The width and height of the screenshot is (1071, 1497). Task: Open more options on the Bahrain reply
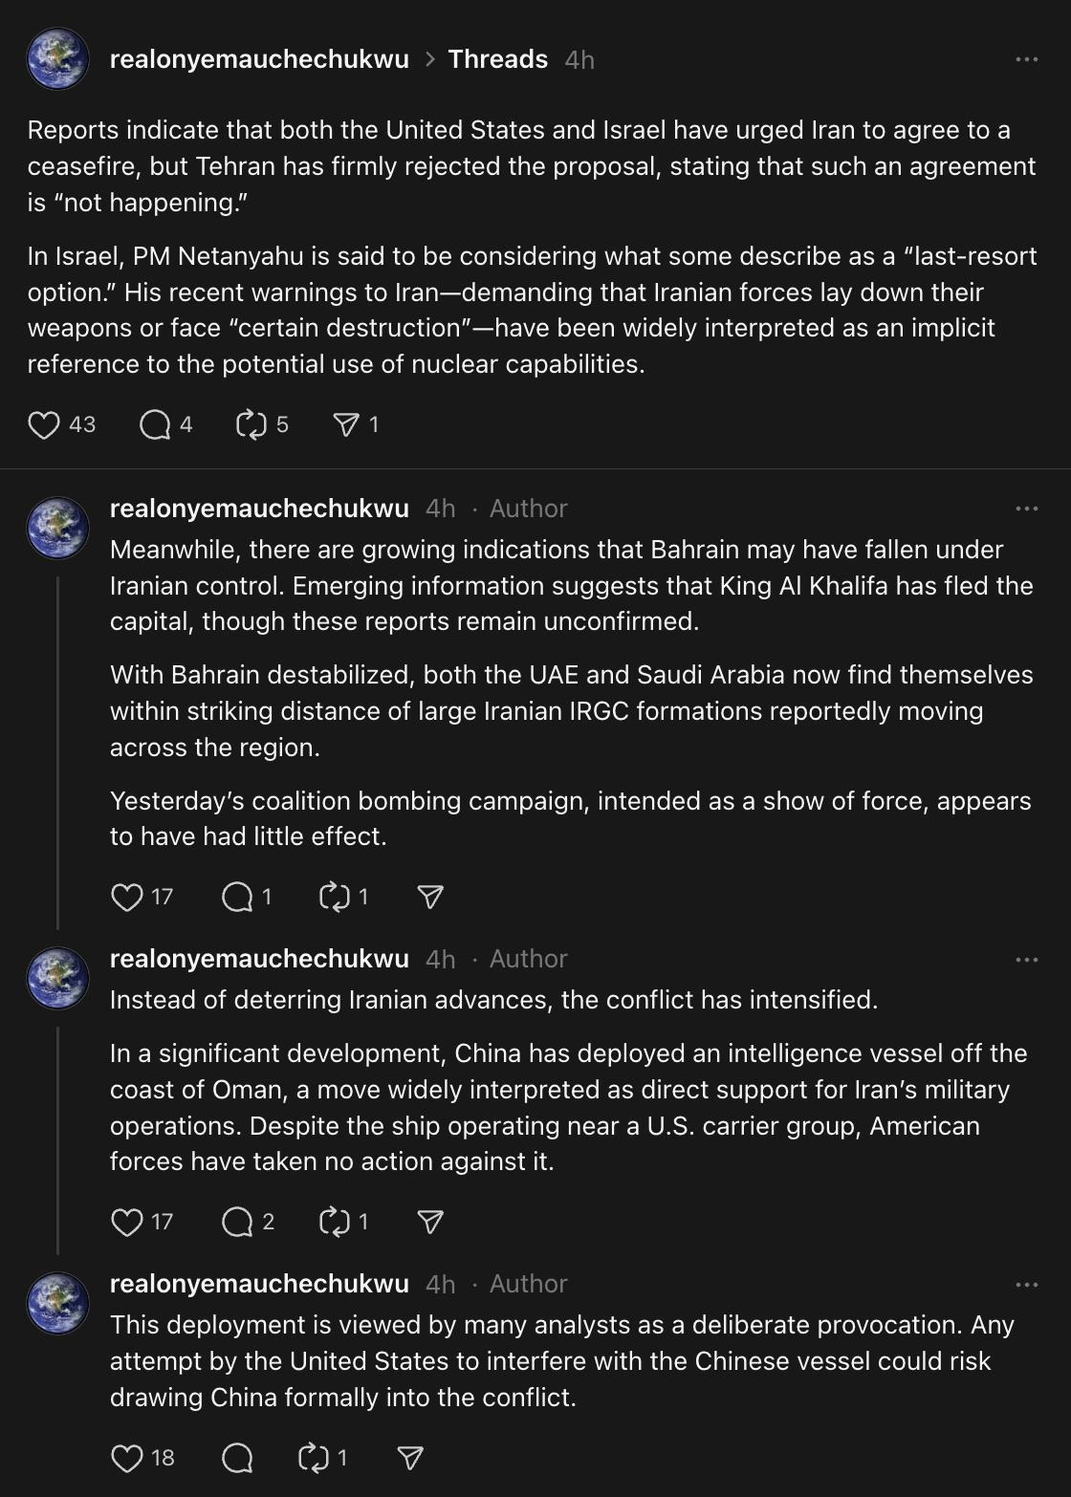(1027, 509)
